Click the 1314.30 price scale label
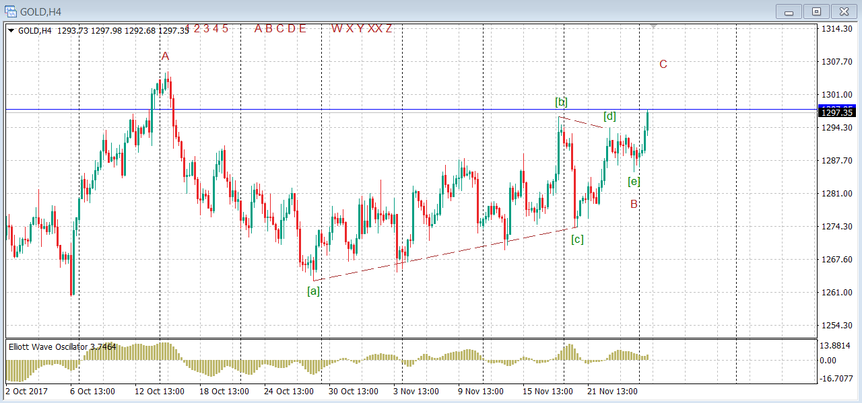 pyautogui.click(x=837, y=29)
